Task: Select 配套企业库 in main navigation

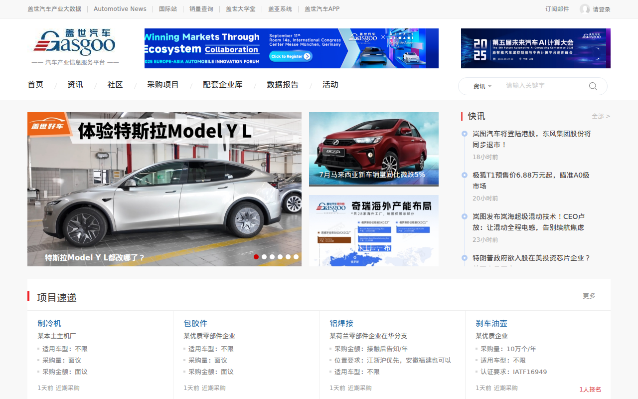Action: [223, 85]
